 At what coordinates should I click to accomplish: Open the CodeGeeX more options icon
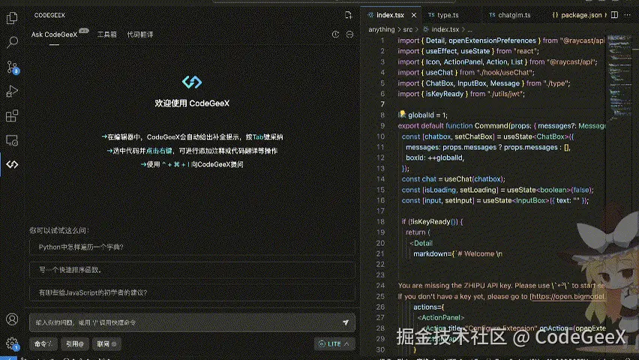click(349, 34)
